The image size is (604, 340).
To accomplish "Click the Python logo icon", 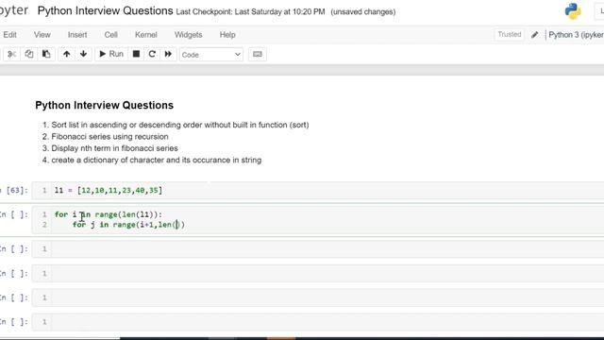I will pyautogui.click(x=573, y=11).
